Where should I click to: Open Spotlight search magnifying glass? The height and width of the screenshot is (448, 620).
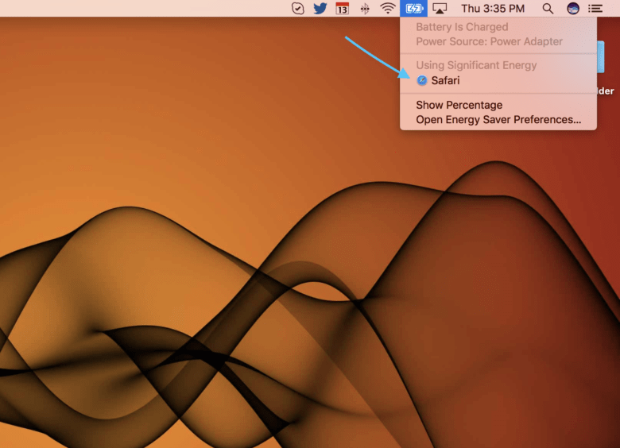tap(548, 9)
